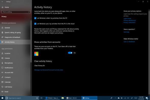Click the lock icon next to General
This screenshot has width=150, height=100.
coord(2,28)
